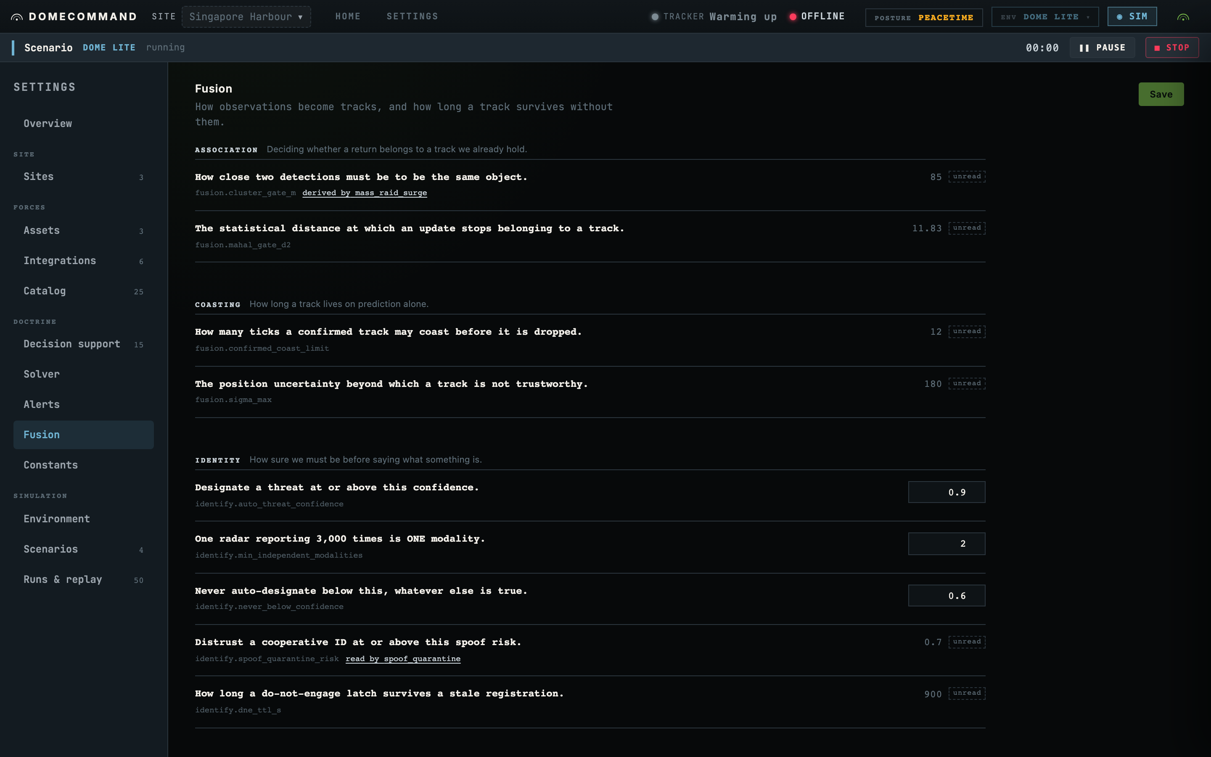
Task: Open the Home menu item
Action: point(348,16)
